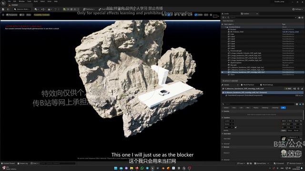The image size is (305, 171).
Task: Open the Perspective view mode menu
Action: click(11, 15)
